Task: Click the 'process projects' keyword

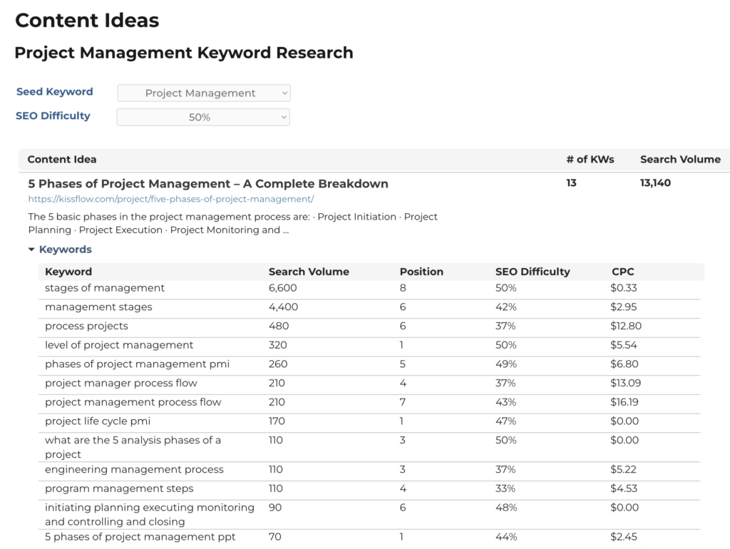Action: 86,326
